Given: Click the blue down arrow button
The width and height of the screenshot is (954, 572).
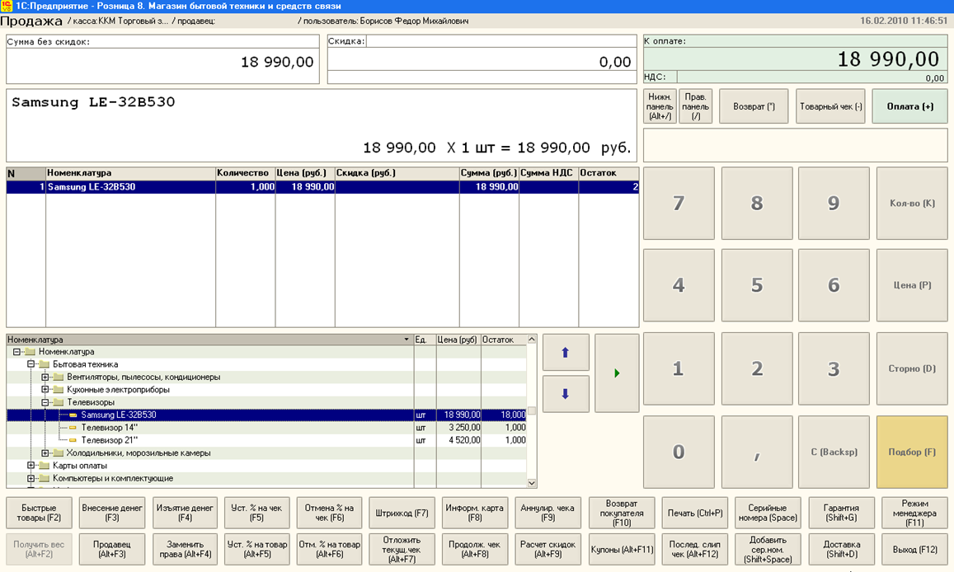Looking at the screenshot, I should pyautogui.click(x=565, y=394).
